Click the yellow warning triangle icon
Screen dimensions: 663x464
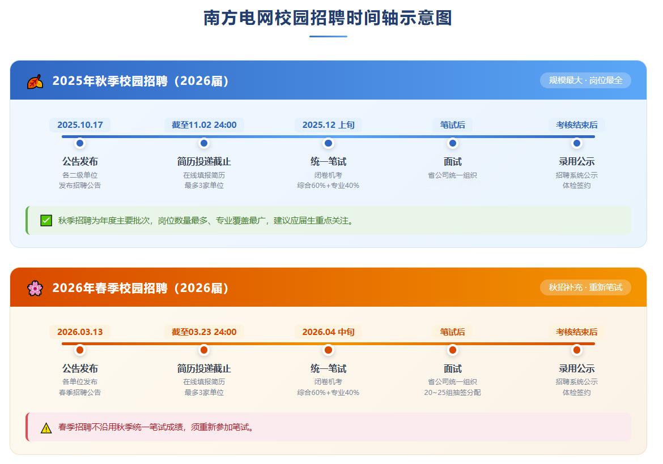tap(46, 428)
